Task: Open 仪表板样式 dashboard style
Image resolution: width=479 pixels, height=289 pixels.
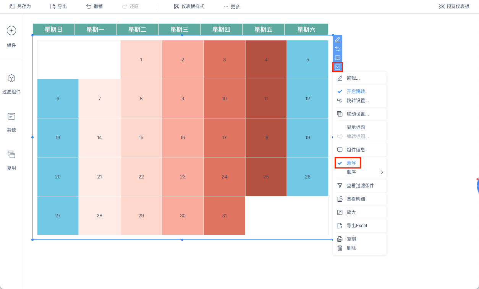Action: click(x=189, y=6)
